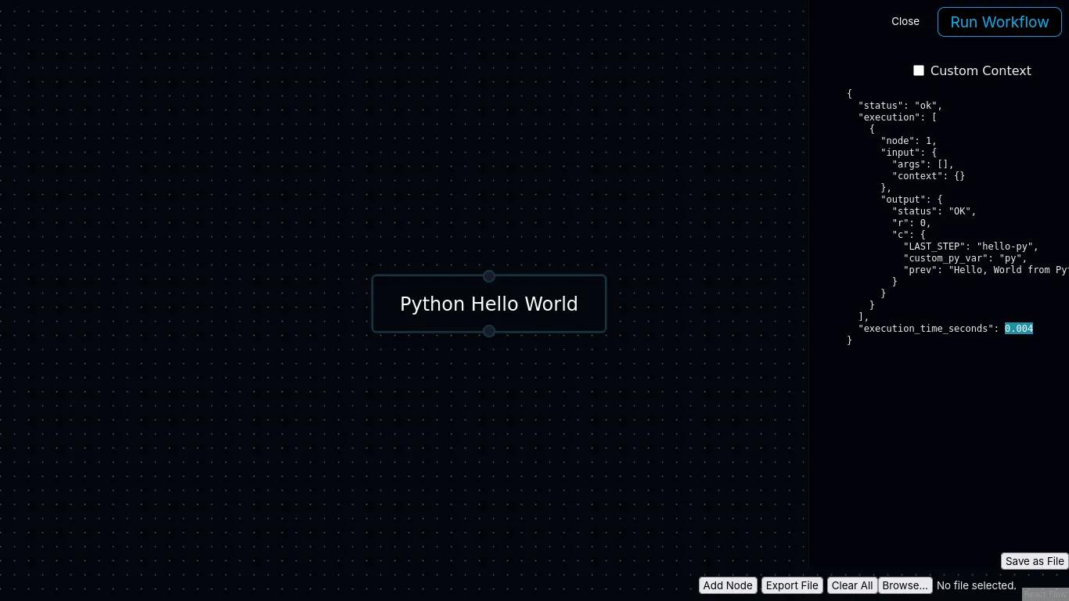Click the node's top input connection handle
Screen dimensions: 1069x601
pyautogui.click(x=489, y=276)
